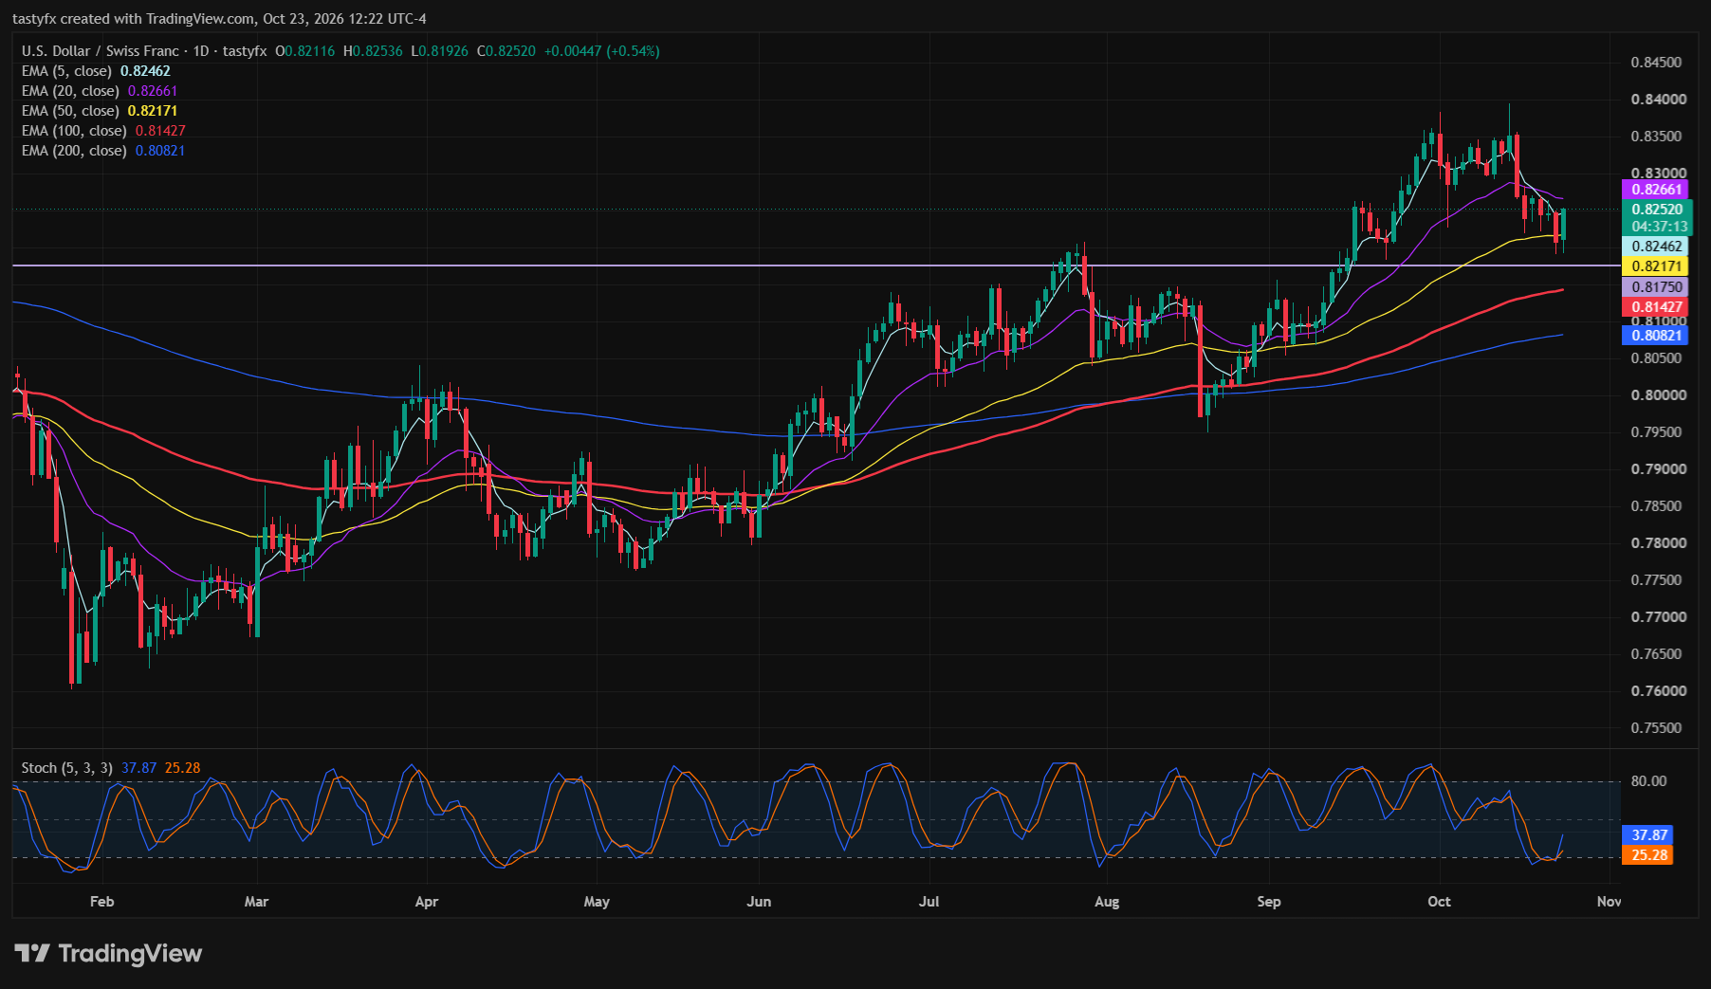Select the EMA (50, close) indicator legend
This screenshot has height=989, width=1711.
point(100,111)
